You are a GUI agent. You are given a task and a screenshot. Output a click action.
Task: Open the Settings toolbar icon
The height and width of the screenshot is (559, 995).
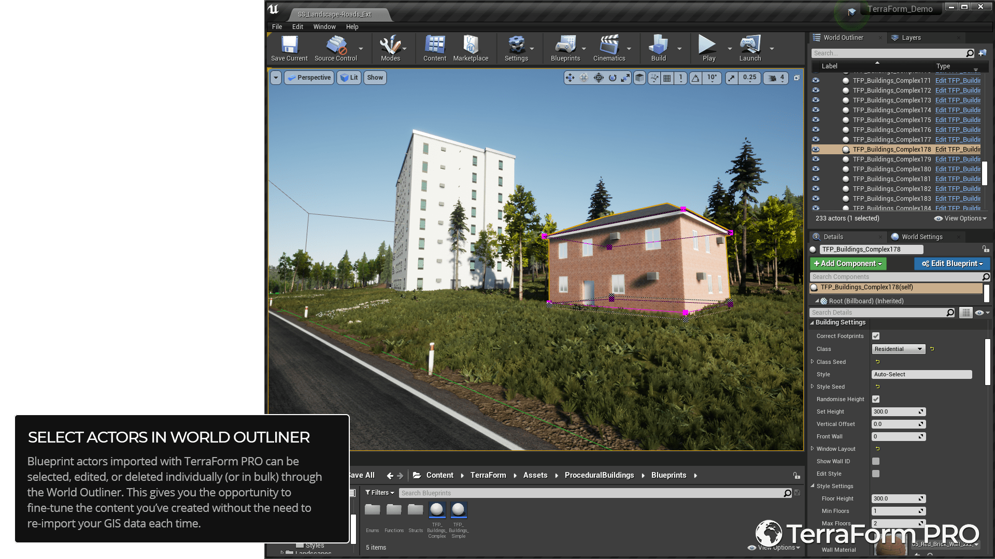pyautogui.click(x=516, y=49)
